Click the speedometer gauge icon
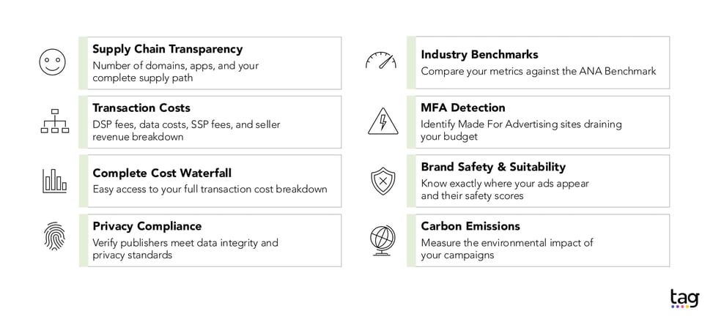 pyautogui.click(x=381, y=61)
